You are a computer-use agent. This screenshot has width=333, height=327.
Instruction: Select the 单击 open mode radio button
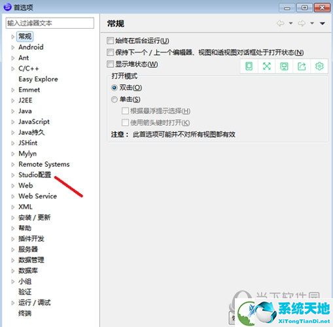pos(114,99)
